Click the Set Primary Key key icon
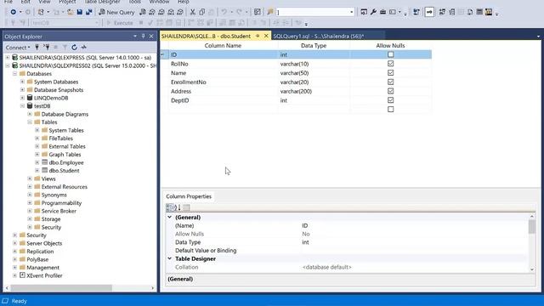Viewport: 544px width, 306px height. point(429,12)
